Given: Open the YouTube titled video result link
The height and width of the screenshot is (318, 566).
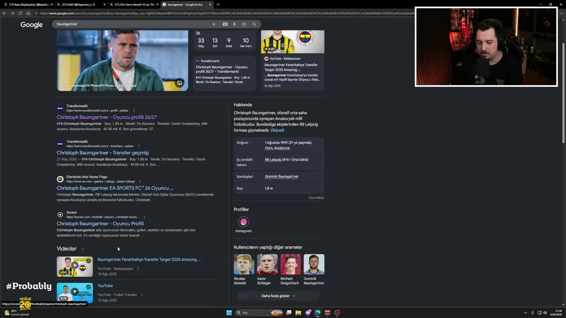Looking at the screenshot, I should [105, 286].
